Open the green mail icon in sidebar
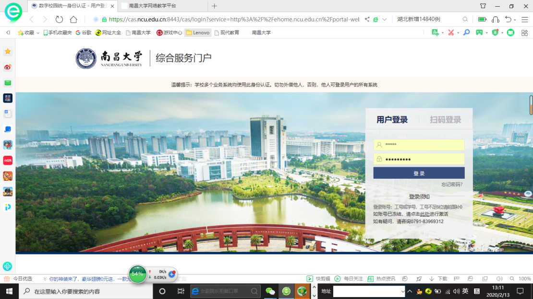Image resolution: width=533 pixels, height=299 pixels. pyautogui.click(x=8, y=83)
